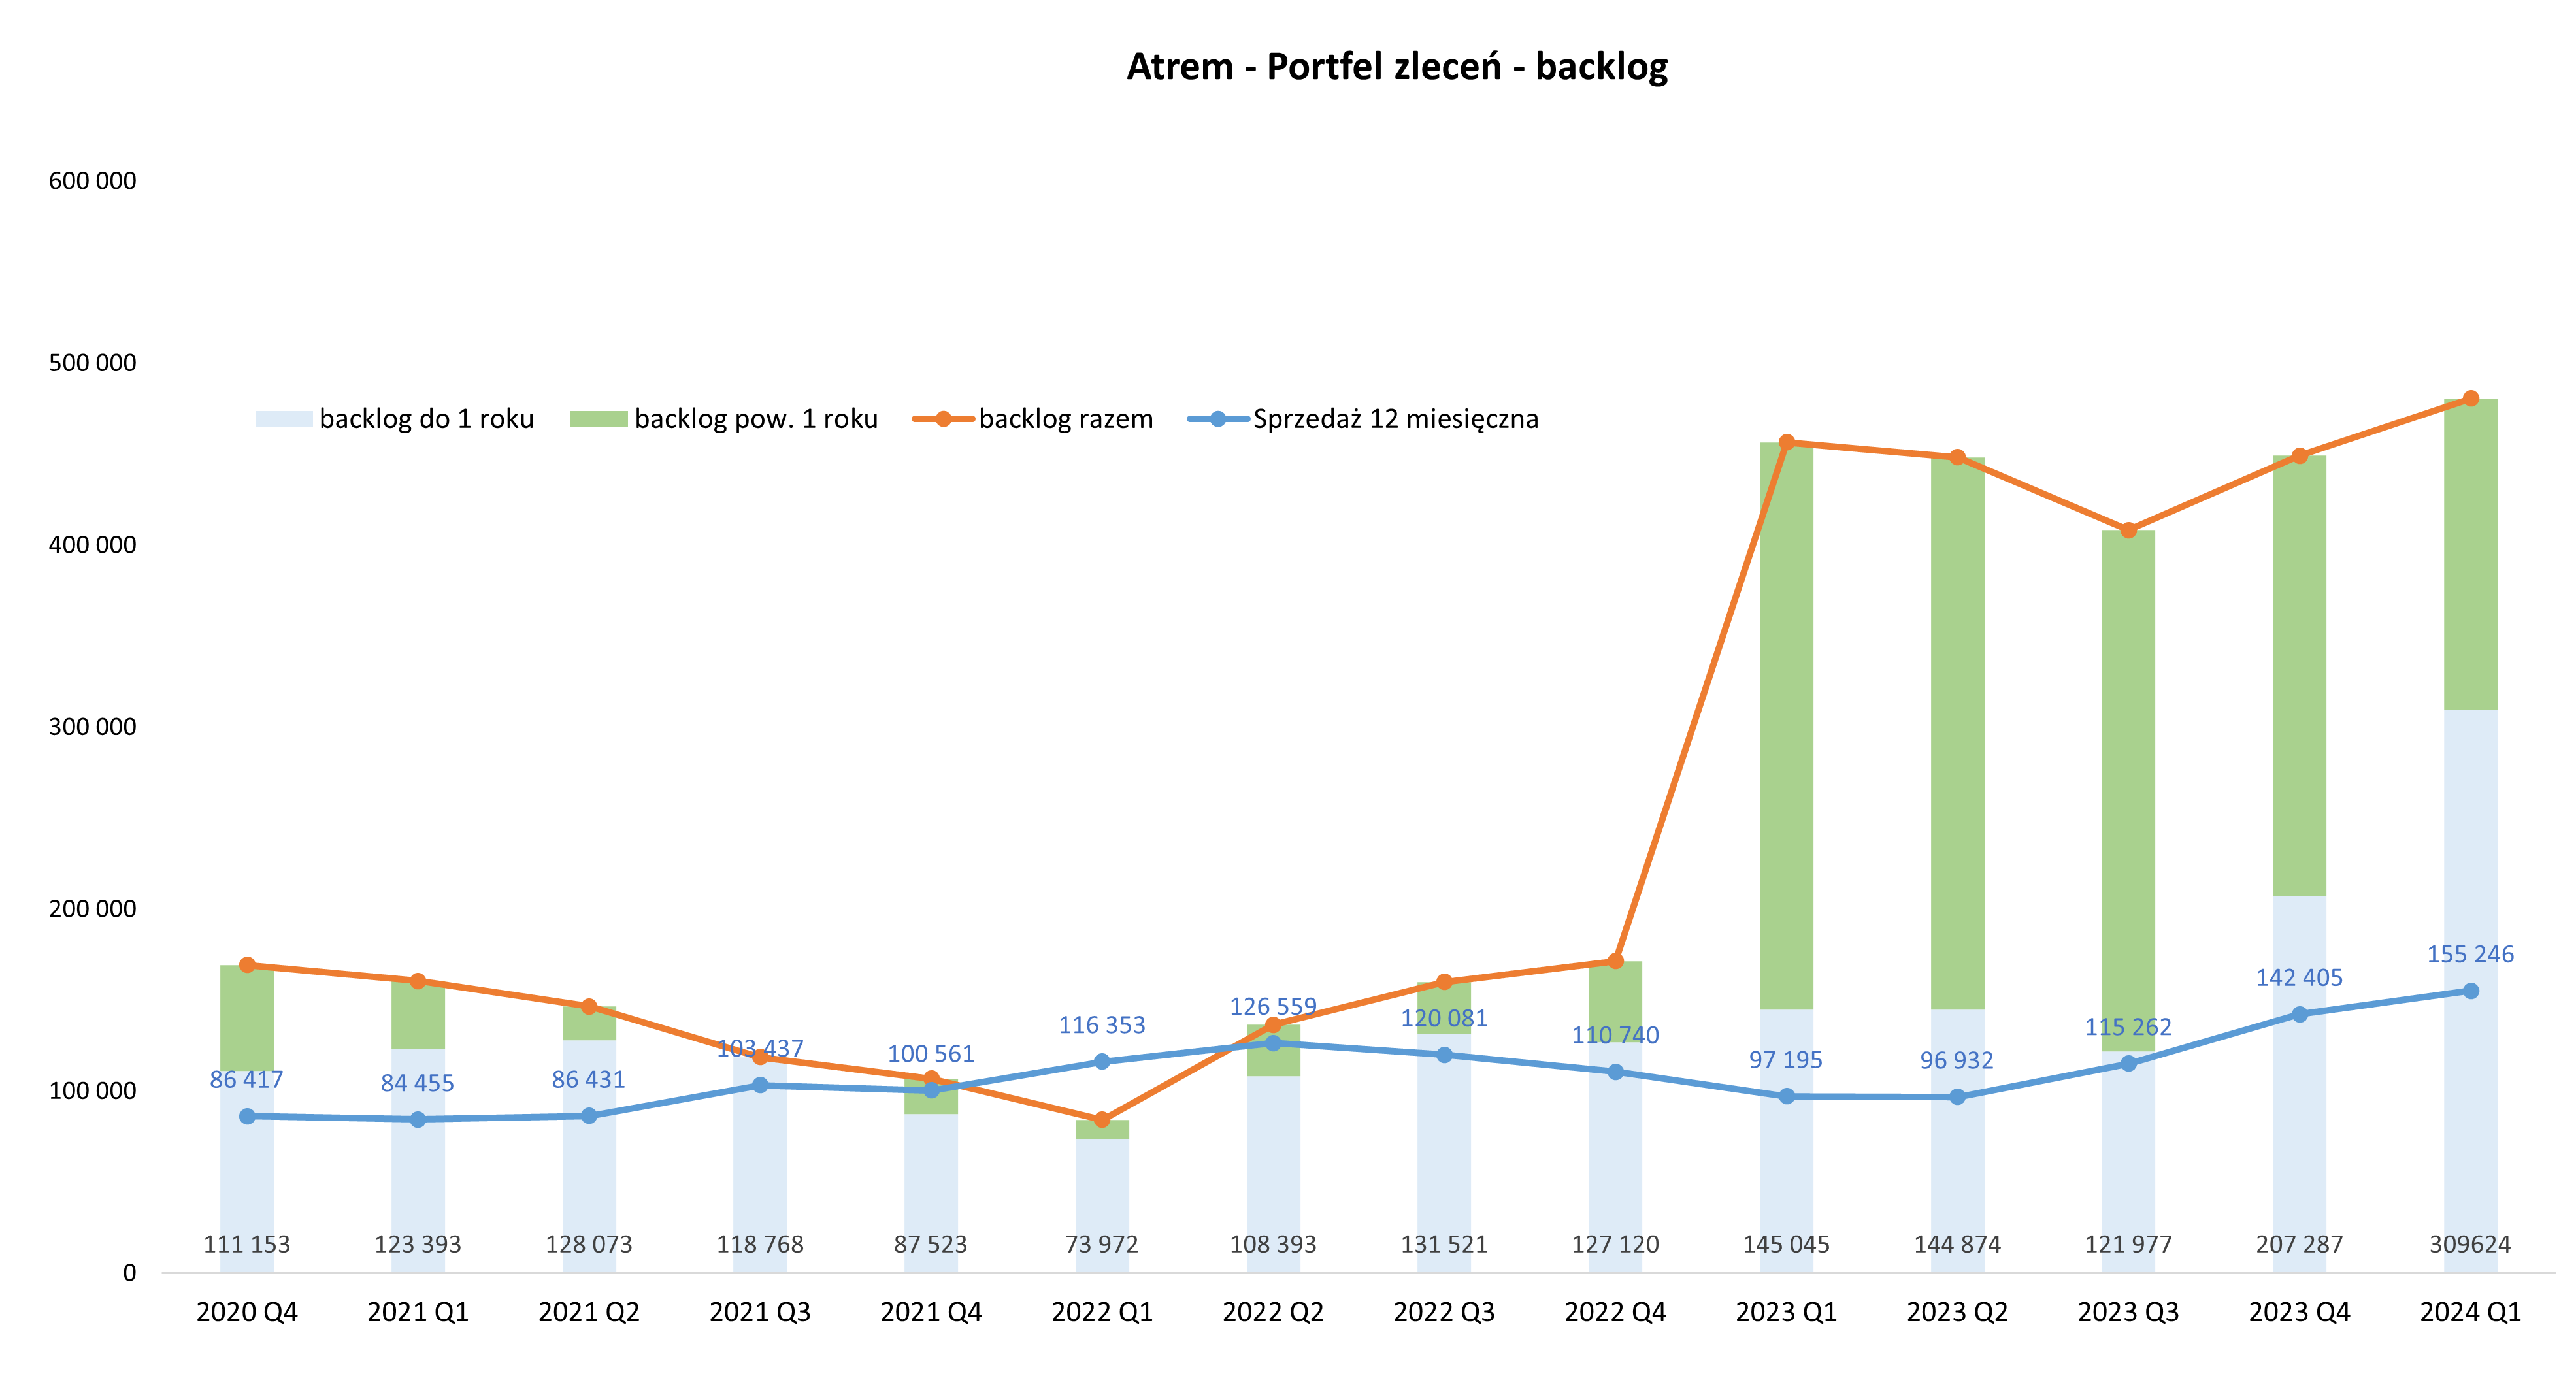Click the data label '123 393'
The image size is (2576, 1393).
[x=418, y=1245]
